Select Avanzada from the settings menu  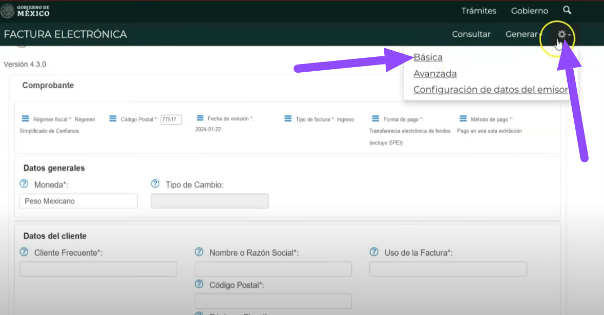[x=435, y=74]
